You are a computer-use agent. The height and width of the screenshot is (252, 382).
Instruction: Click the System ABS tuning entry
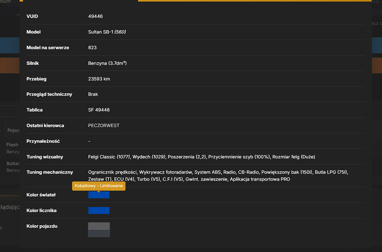[x=207, y=172]
